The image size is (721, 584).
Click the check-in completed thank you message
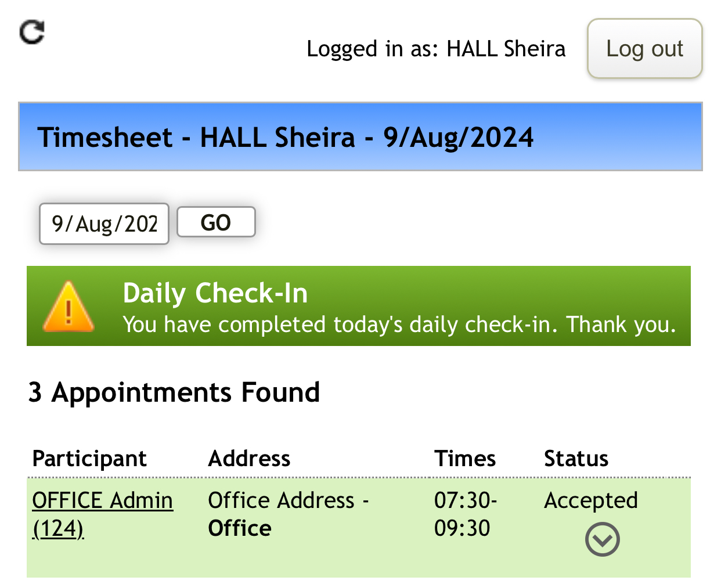[x=399, y=325]
